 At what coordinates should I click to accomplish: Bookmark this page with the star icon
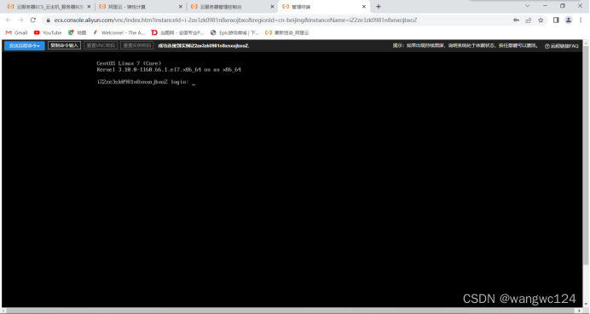541,20
